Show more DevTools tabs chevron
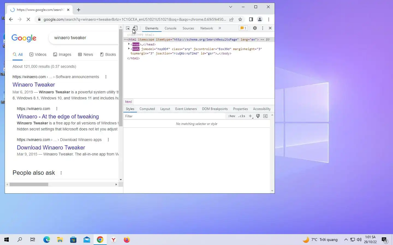 coord(220,28)
